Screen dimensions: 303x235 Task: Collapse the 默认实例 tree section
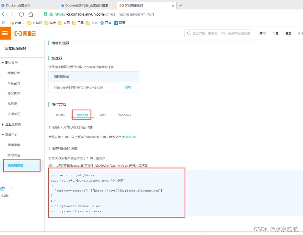(3, 63)
